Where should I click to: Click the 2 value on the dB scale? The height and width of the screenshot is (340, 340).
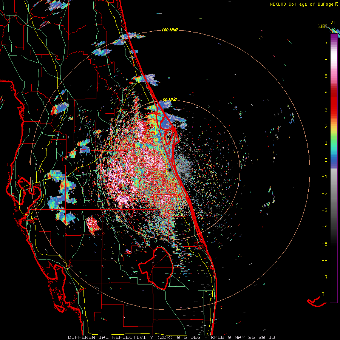coord(326,127)
